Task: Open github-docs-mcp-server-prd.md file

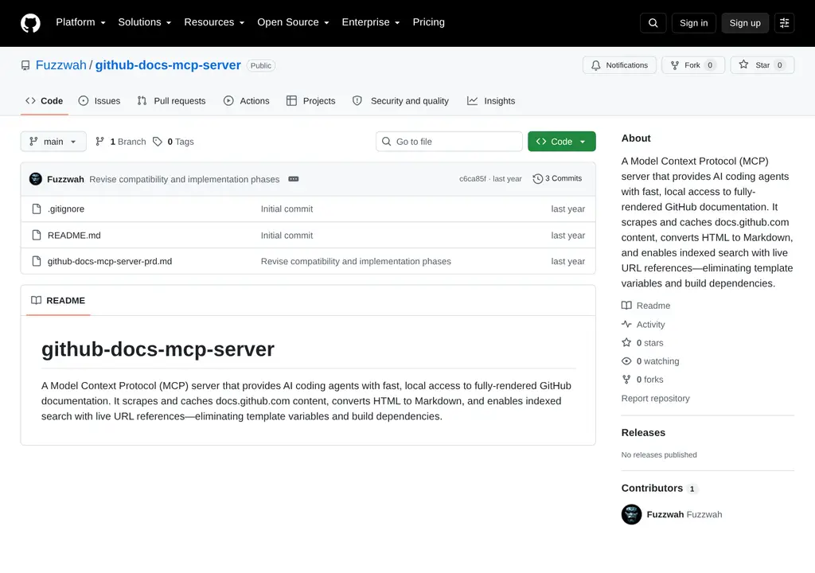Action: pos(110,261)
